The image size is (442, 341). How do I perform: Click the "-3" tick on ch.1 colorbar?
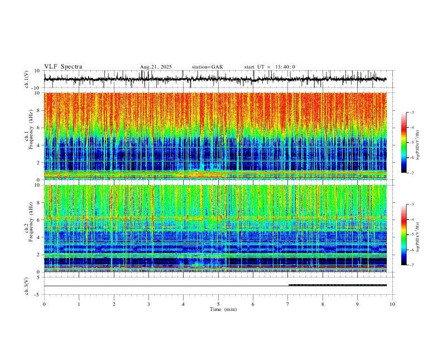[x=412, y=112]
